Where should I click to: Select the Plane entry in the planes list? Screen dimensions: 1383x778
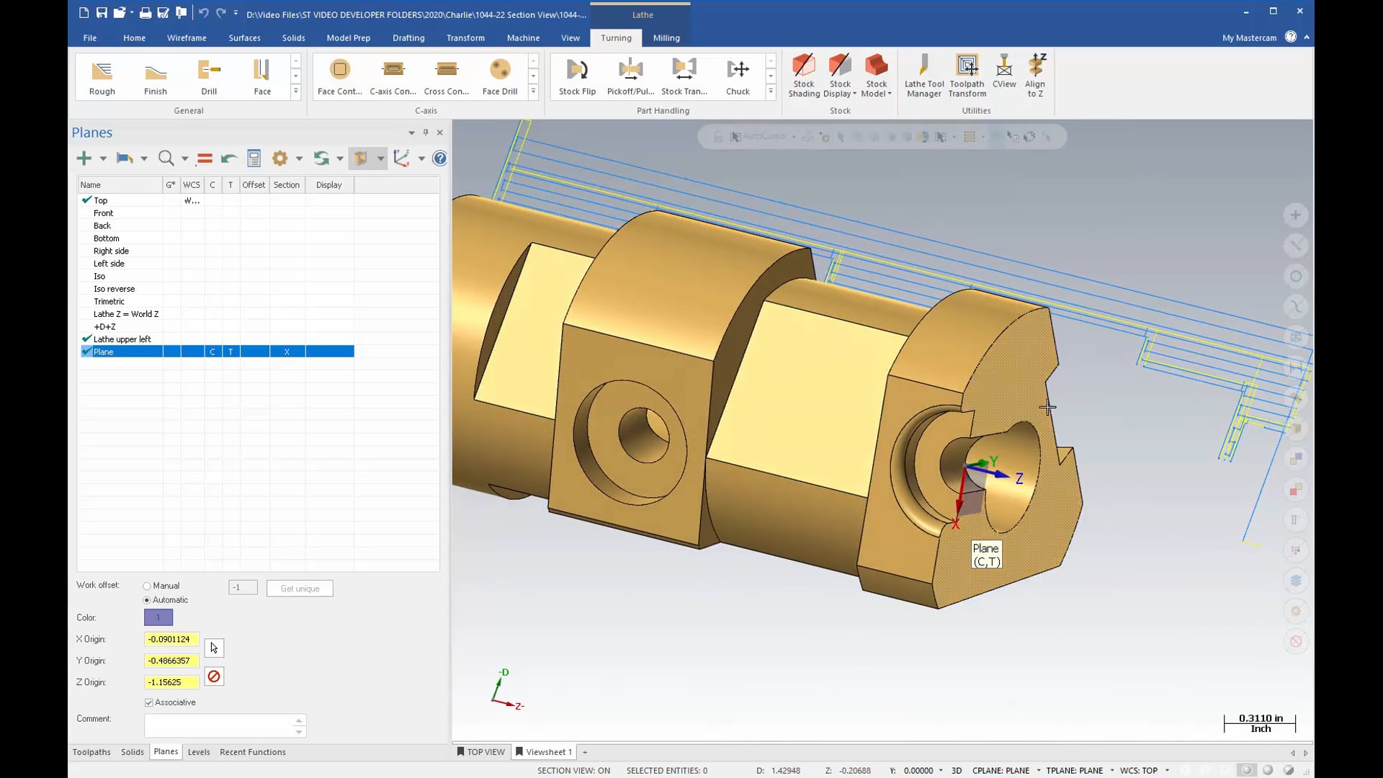(x=102, y=352)
